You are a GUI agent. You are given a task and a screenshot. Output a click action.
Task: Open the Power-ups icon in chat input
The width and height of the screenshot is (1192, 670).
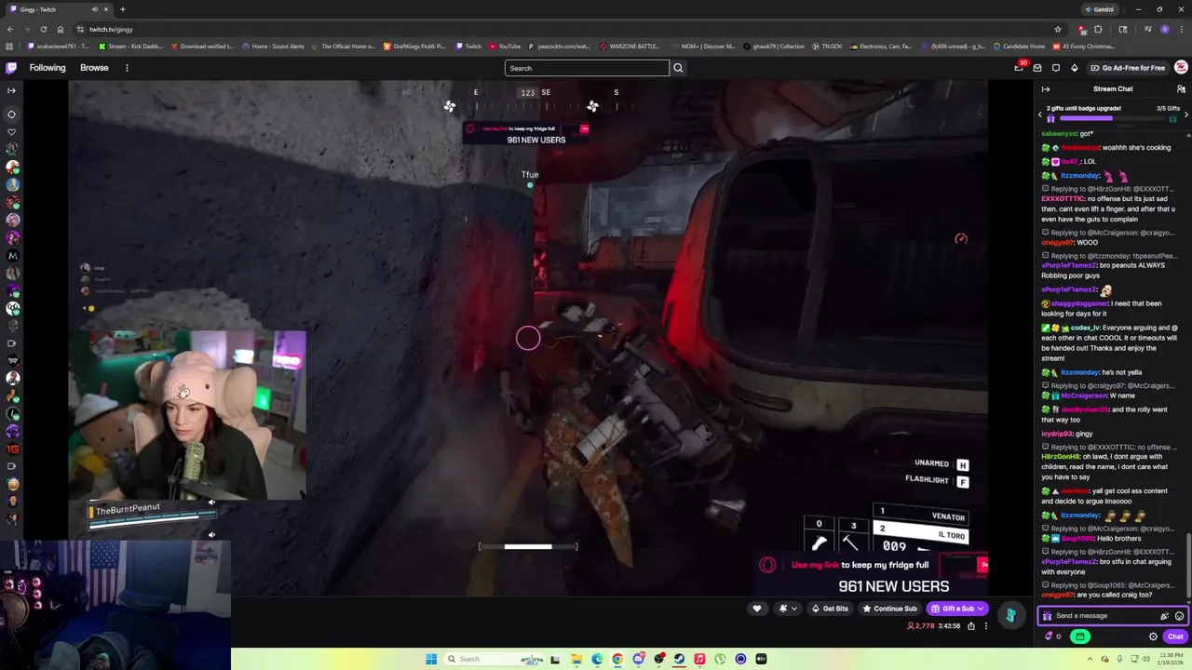click(1164, 616)
